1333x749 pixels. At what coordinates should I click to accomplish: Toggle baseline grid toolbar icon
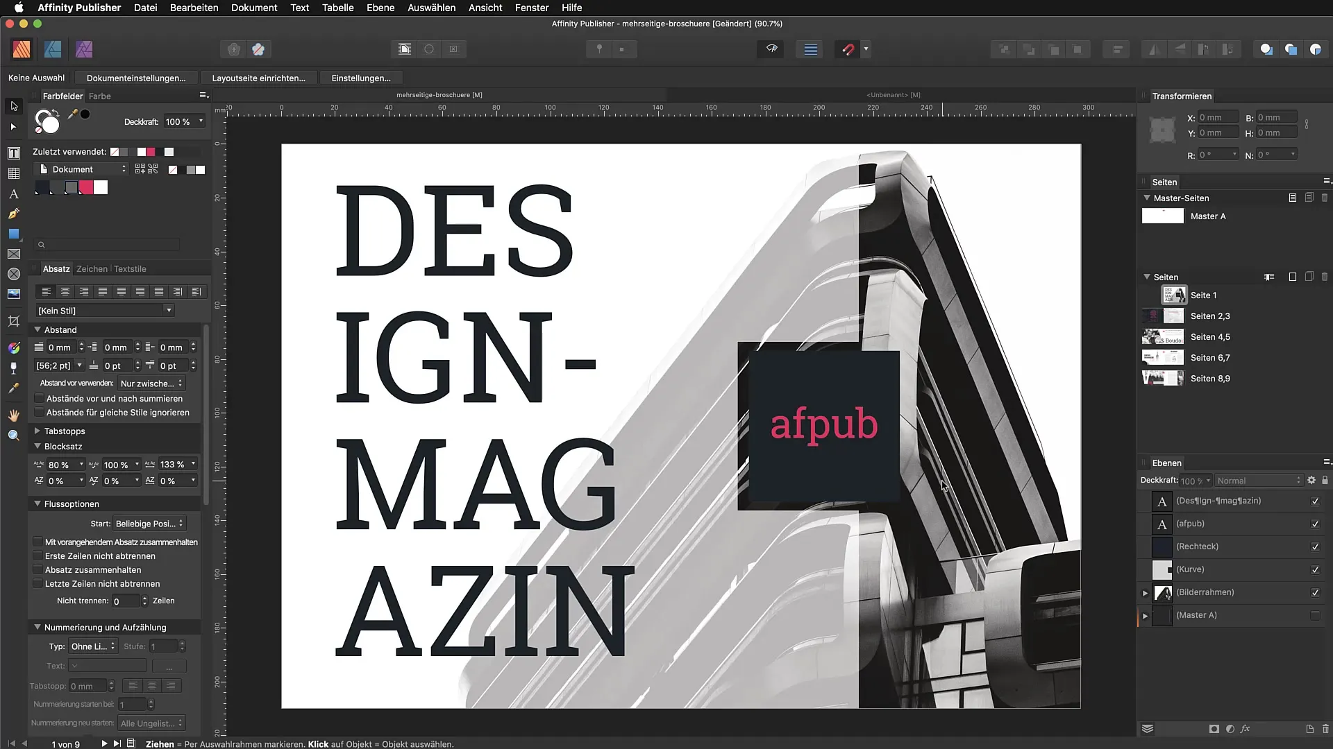[x=810, y=49]
